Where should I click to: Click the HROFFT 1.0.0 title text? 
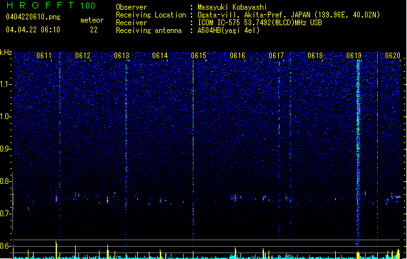coord(51,5)
